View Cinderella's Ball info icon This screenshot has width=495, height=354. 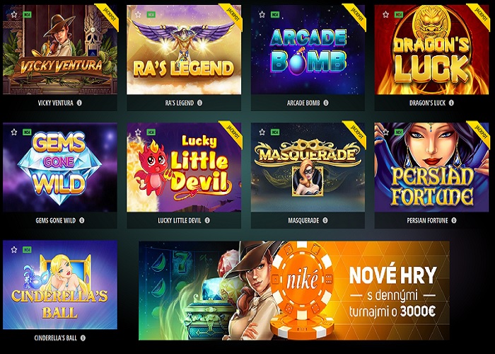coord(83,338)
